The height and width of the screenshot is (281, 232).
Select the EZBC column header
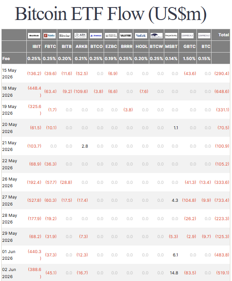coord(111,47)
